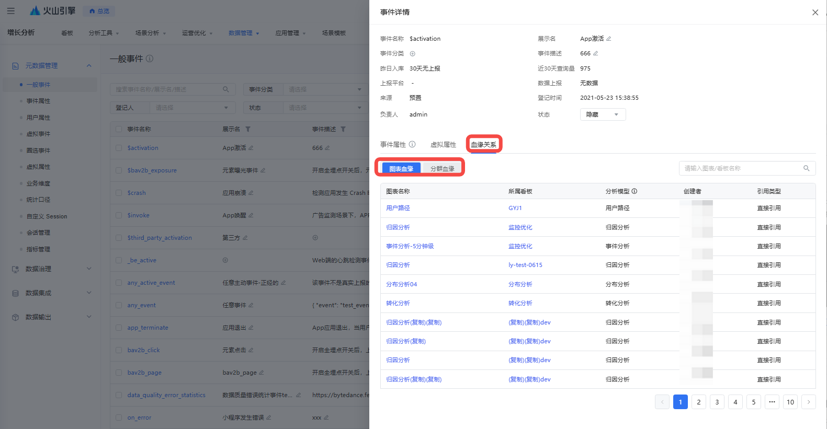Edit display name of app_terminate row
The image size is (827, 429).
point(251,328)
